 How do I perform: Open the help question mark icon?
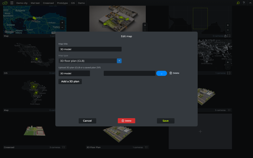coord(244,3)
